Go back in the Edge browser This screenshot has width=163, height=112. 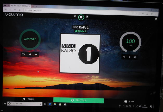pyautogui.click(x=6, y=9)
